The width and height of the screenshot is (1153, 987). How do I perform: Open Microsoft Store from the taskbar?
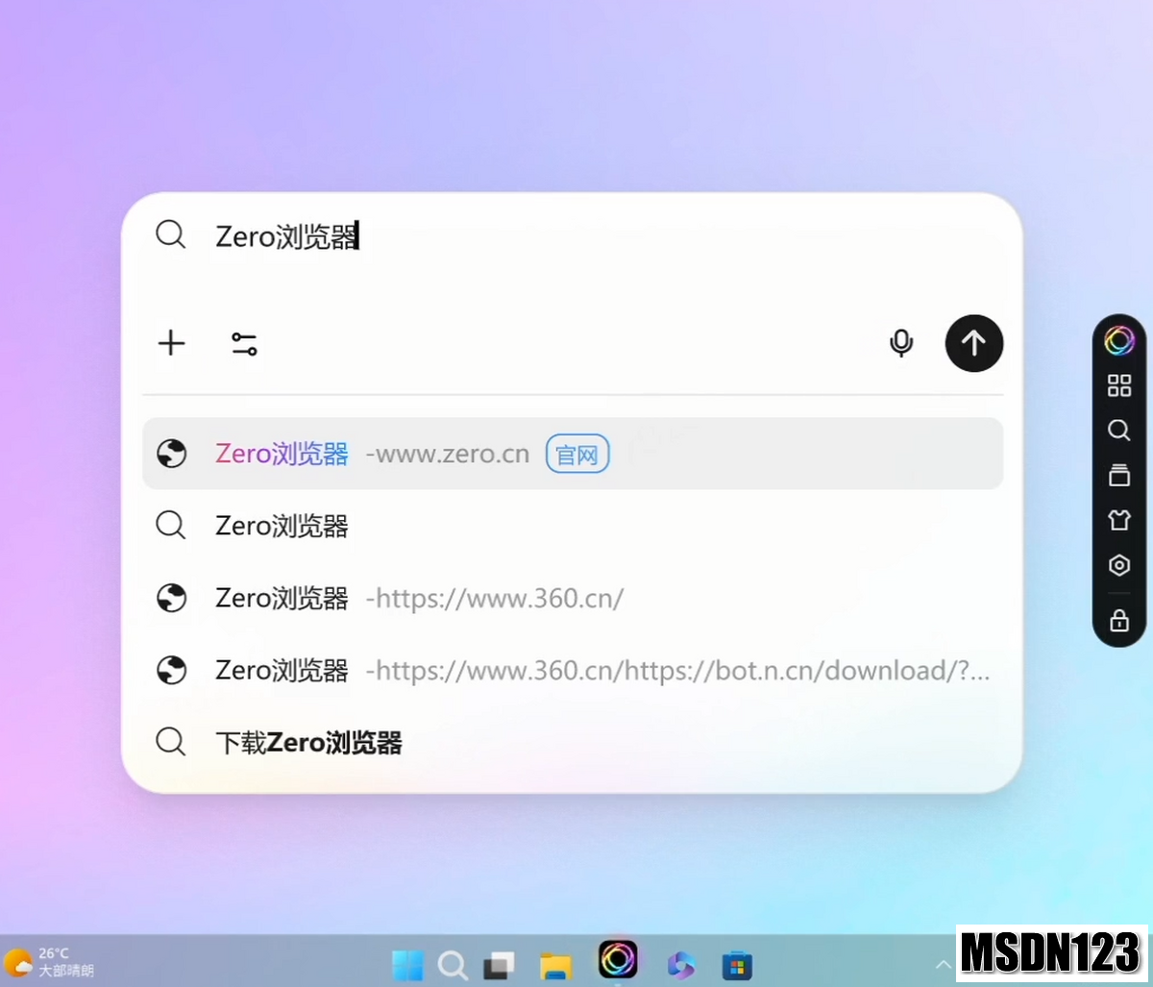coord(737,965)
